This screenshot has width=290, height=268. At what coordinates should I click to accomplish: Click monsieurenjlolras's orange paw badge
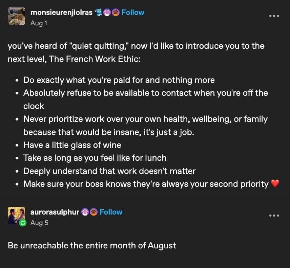[115, 13]
